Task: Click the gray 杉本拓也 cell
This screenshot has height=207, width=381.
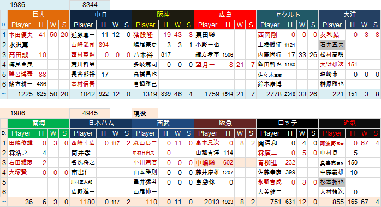Action: click(332, 182)
